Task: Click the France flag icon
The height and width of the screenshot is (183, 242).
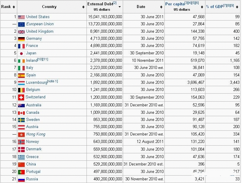Action: tap(21, 46)
